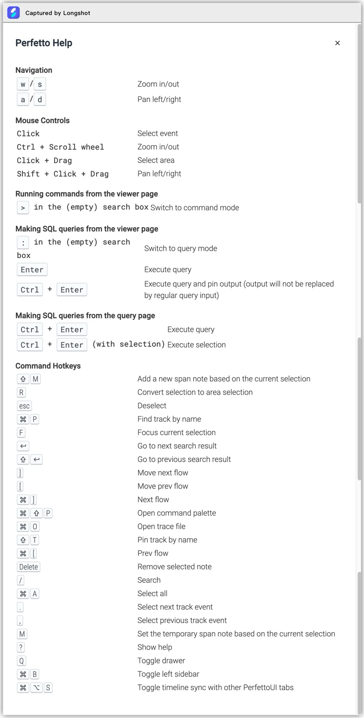Click the esc Deselect keycap

coord(24,406)
